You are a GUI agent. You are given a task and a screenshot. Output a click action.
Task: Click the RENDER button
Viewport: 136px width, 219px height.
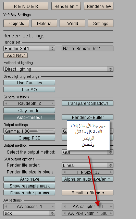26,6
